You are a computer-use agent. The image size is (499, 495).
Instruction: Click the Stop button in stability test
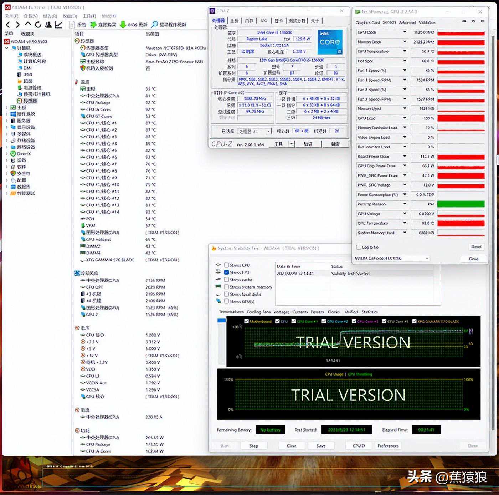(x=254, y=446)
